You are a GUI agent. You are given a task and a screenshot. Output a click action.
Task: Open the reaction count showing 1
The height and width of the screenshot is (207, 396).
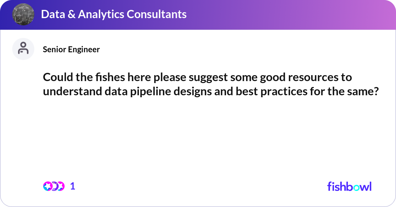(73, 186)
